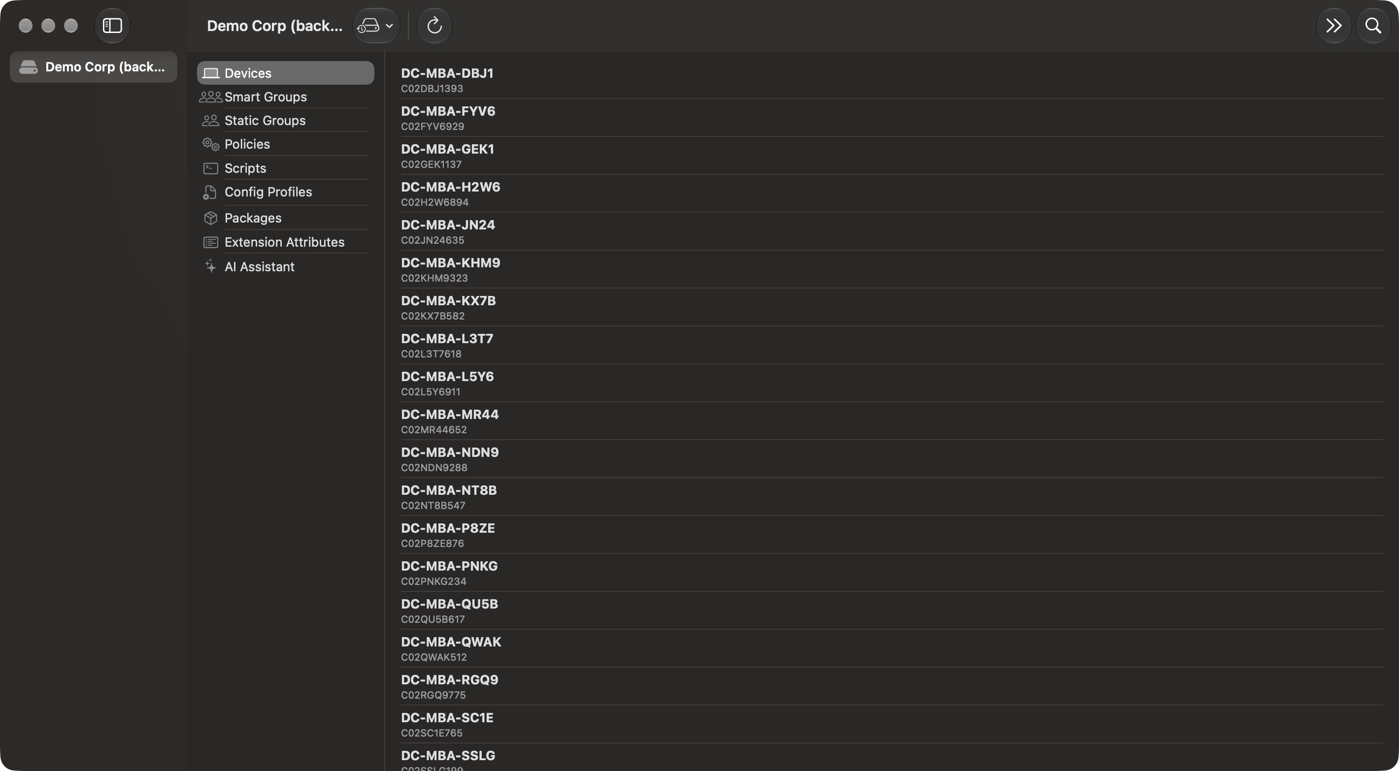Select device DC-MBA-QU5B
This screenshot has height=771, width=1399.
pyautogui.click(x=892, y=611)
